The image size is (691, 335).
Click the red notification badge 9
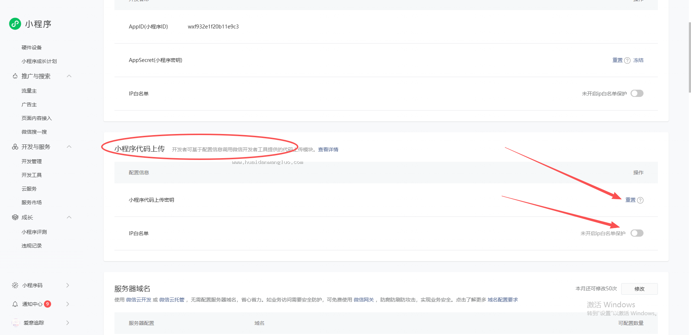click(48, 304)
